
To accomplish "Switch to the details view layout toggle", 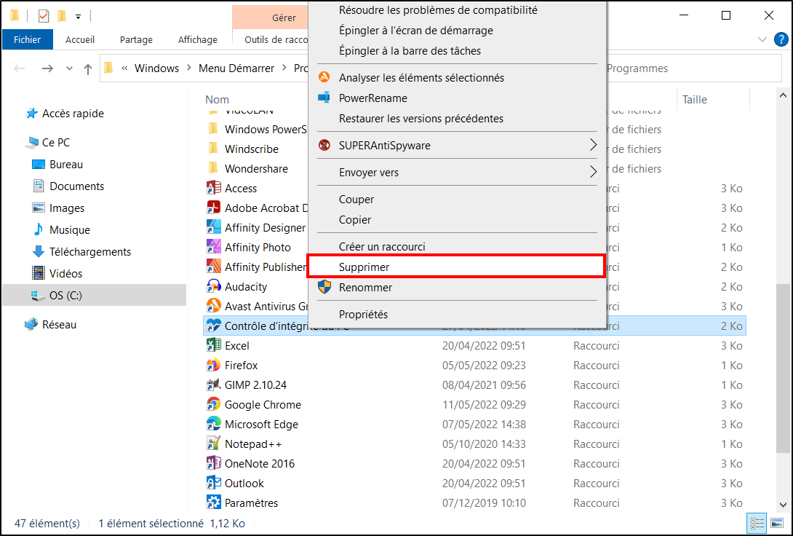I will tap(757, 523).
